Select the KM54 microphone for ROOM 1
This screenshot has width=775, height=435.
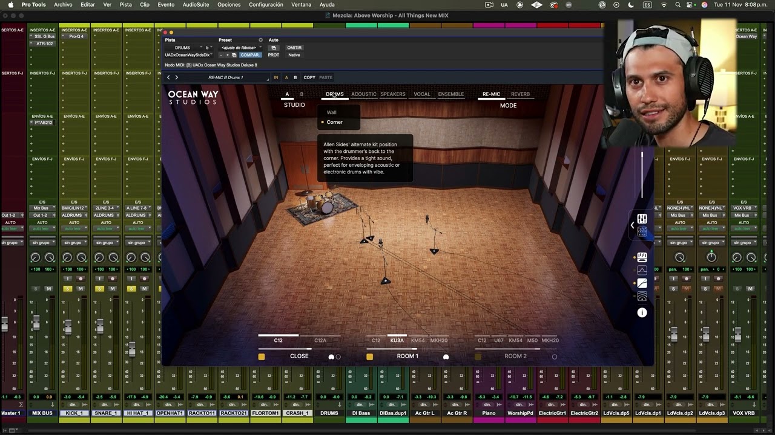click(418, 341)
